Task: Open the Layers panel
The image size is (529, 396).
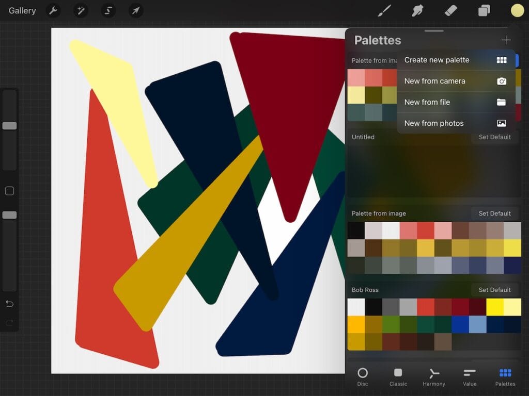Action: 484,10
